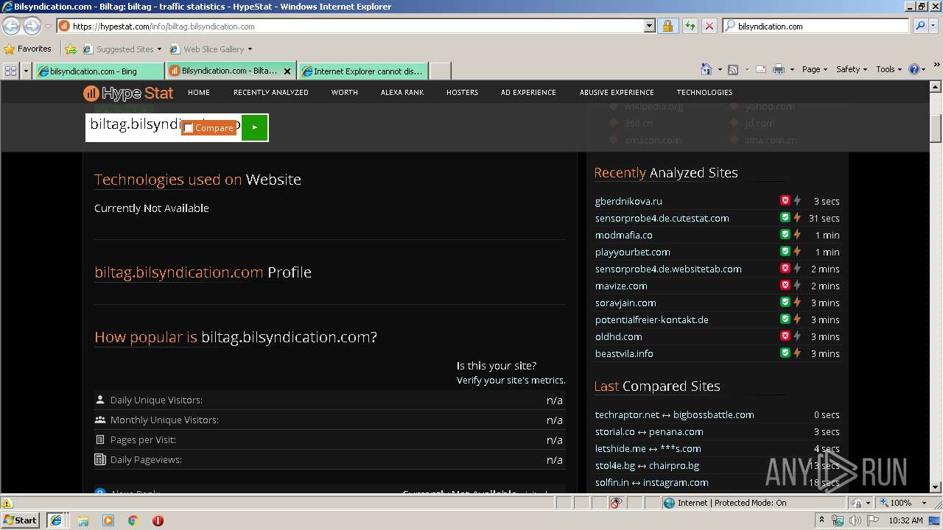
Task: Click the Hype Stat logo
Action: (x=128, y=93)
